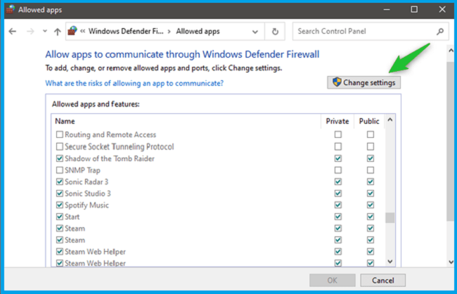Screen dimensions: 457x294
Task: Toggle Private checkbox for Spotify Music
Action: click(337, 205)
